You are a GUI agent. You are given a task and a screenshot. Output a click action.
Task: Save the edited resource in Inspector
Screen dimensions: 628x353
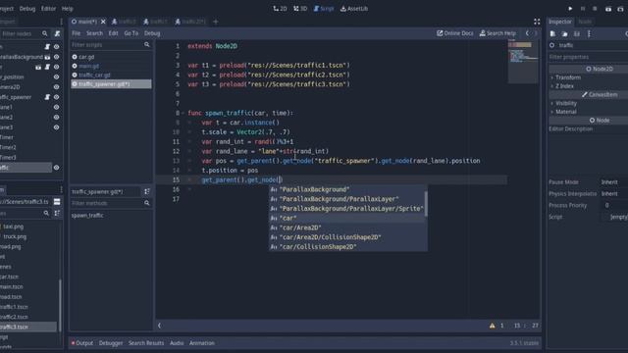pos(577,34)
